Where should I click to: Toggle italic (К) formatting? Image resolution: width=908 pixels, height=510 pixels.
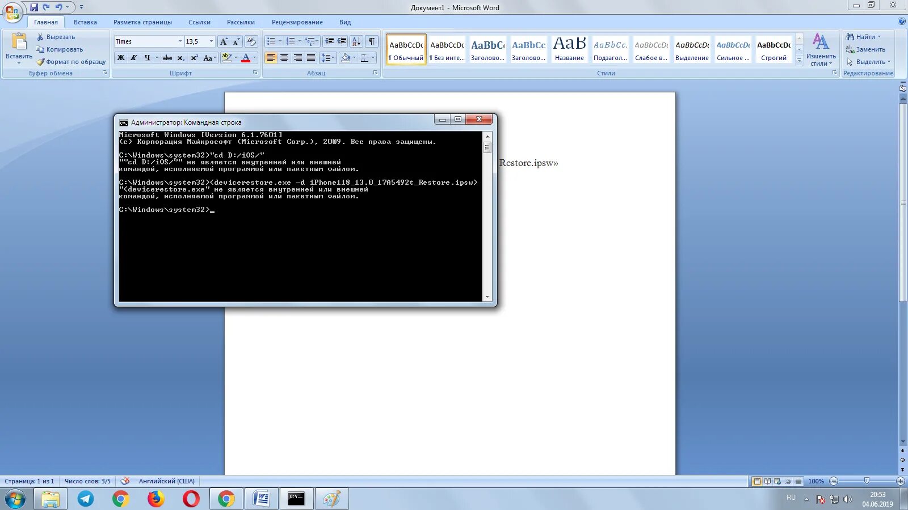(x=134, y=58)
